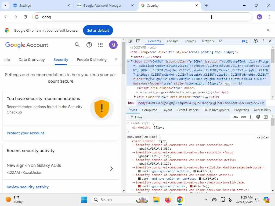Open the issues counter showing 2

(x=245, y=41)
